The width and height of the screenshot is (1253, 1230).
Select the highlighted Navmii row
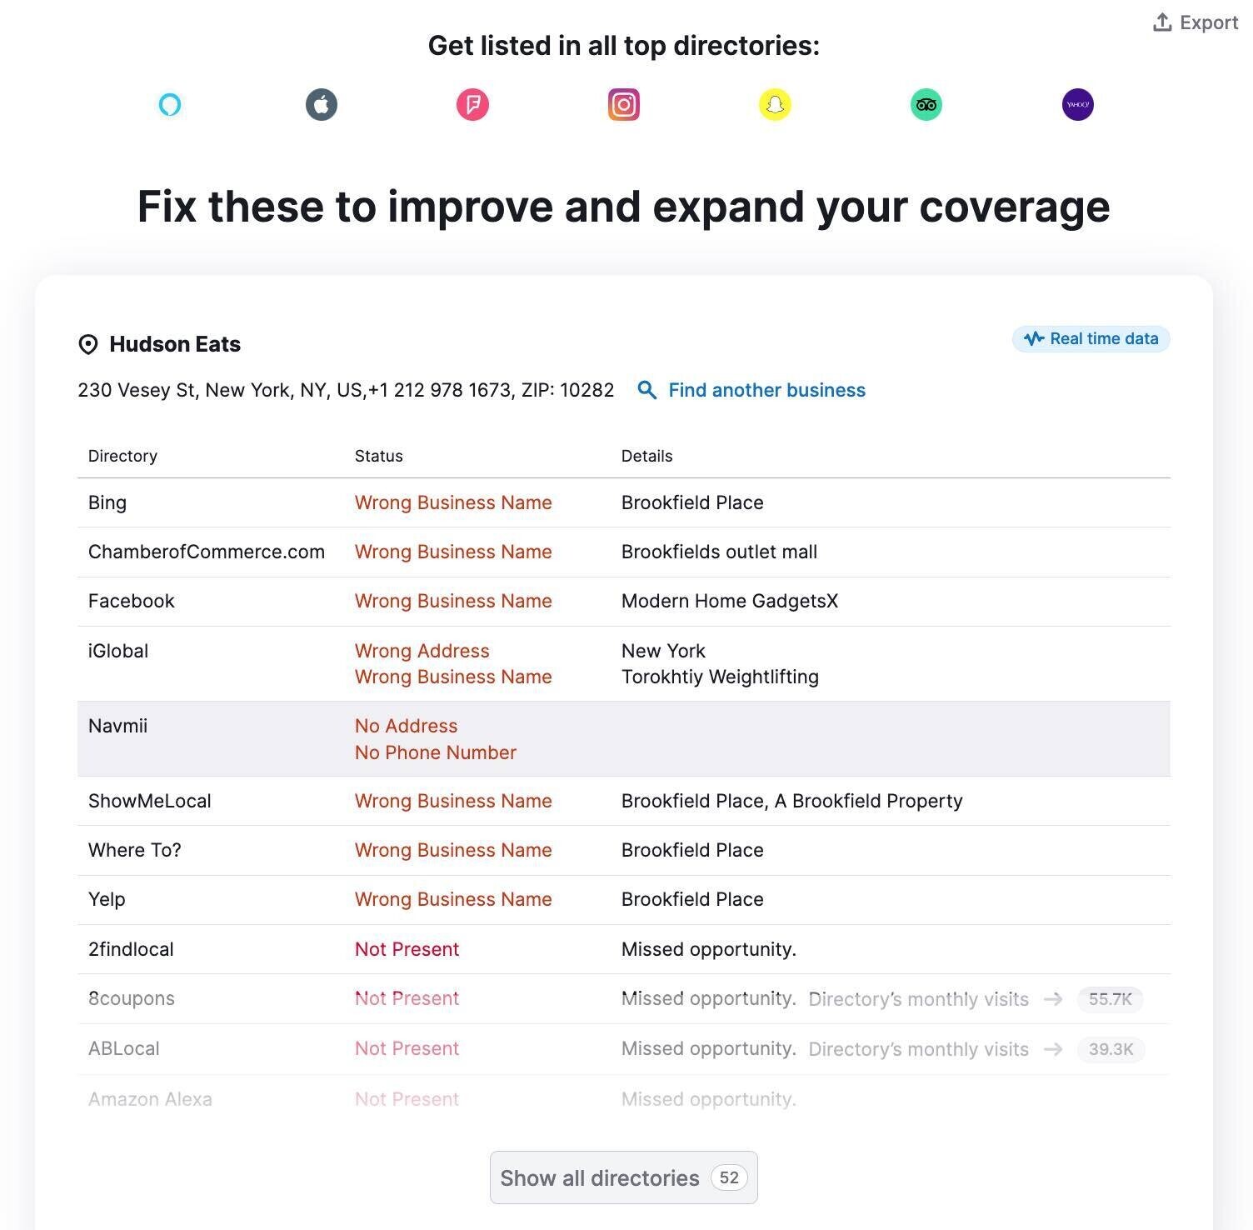click(x=625, y=738)
